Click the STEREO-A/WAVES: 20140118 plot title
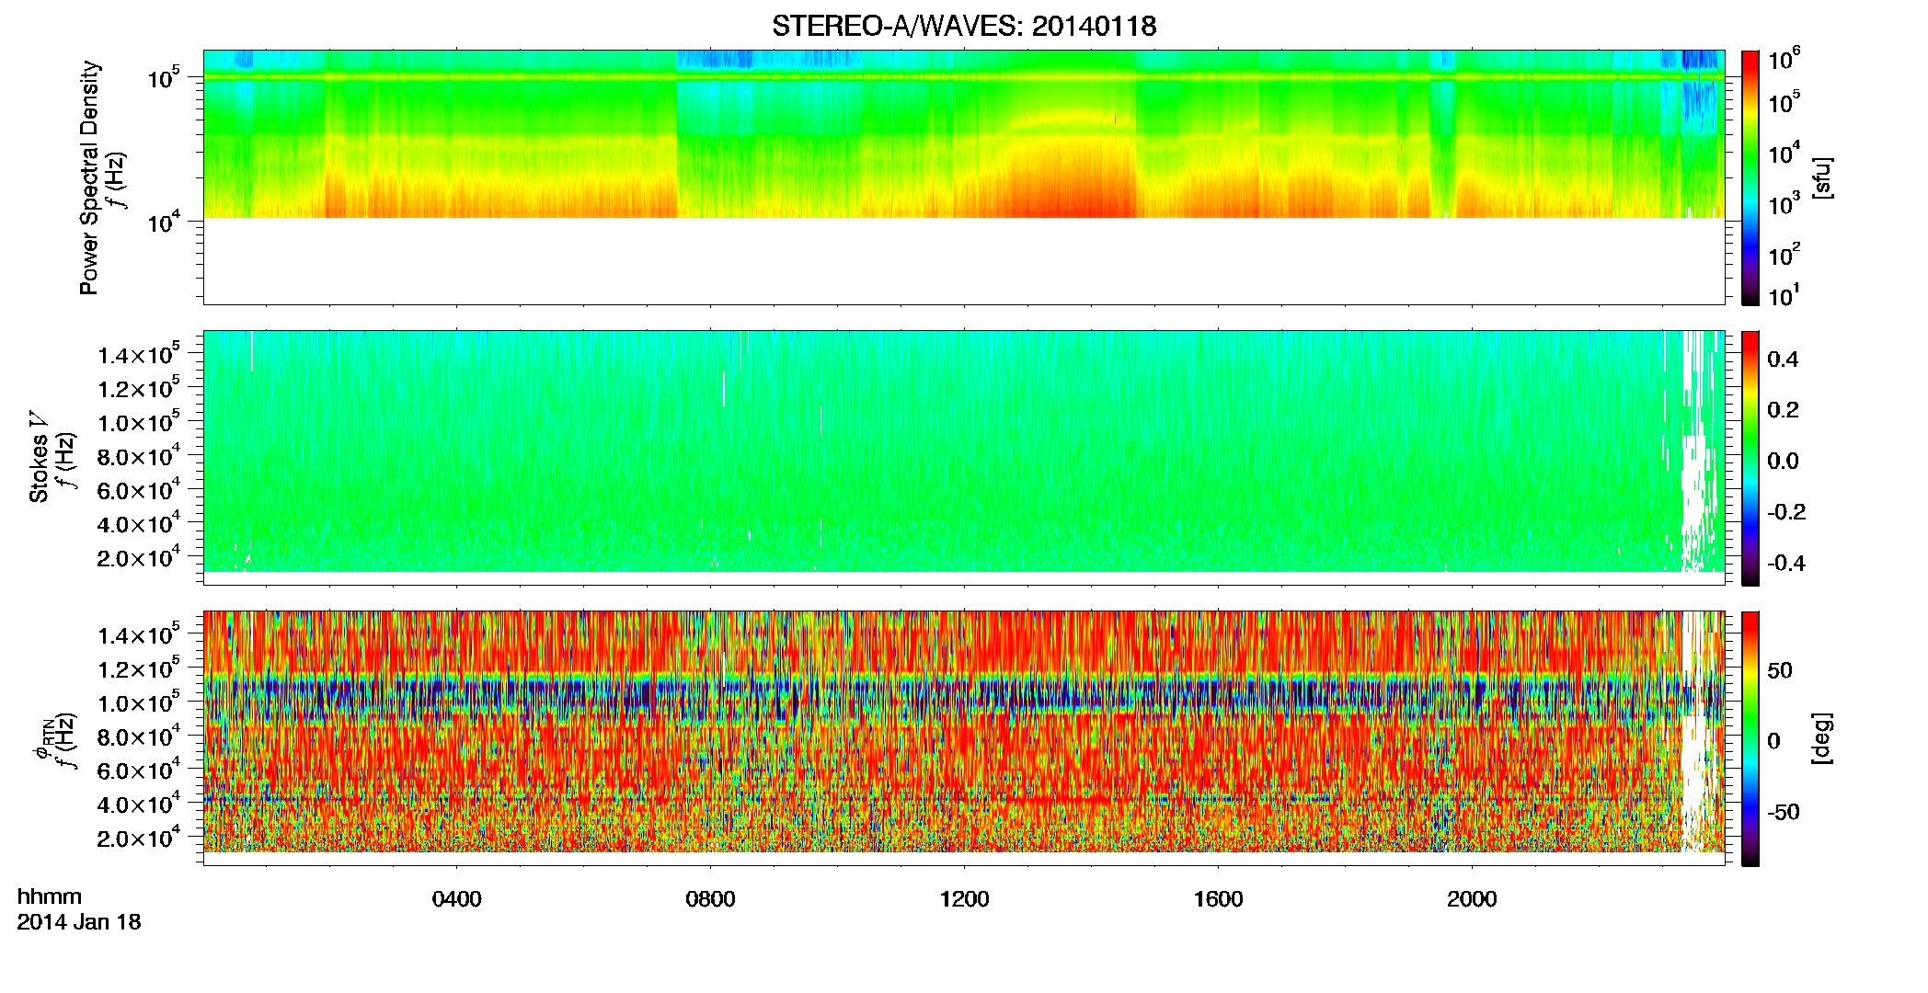 click(963, 27)
